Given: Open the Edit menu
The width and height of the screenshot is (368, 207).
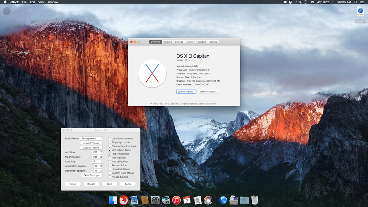Looking at the screenshot, I should [x=32, y=2].
